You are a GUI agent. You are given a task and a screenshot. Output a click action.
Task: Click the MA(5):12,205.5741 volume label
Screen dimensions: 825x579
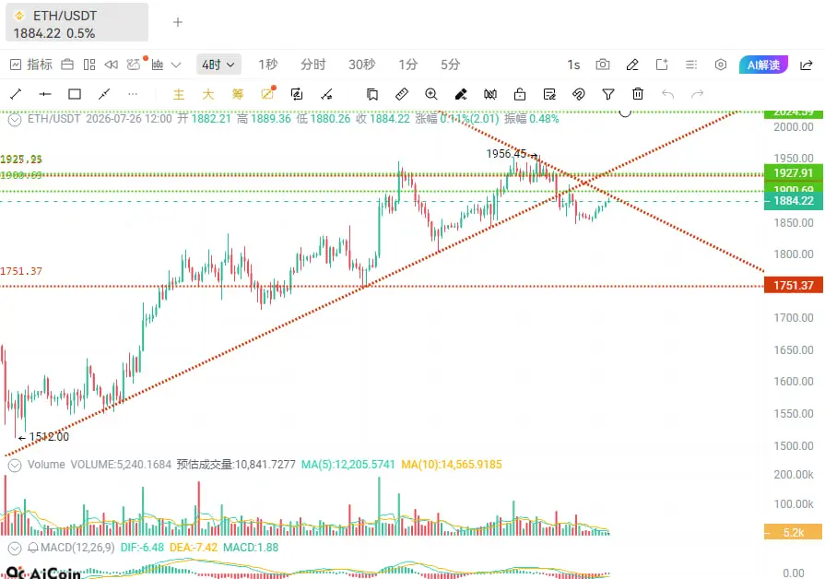click(x=348, y=465)
